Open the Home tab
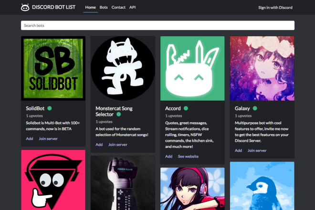 pyautogui.click(x=90, y=7)
